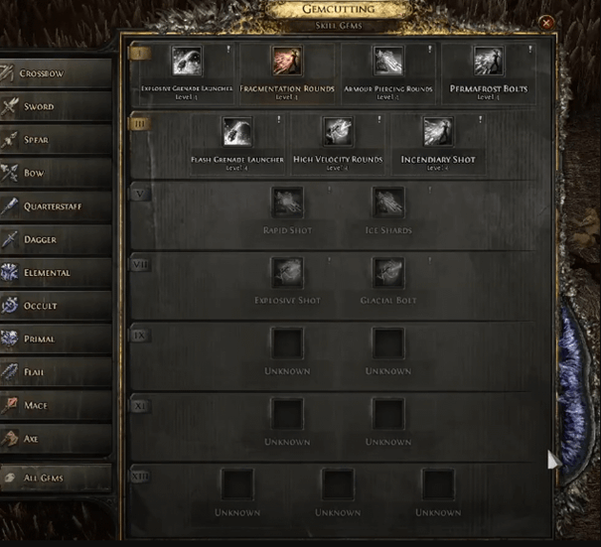Click the locked Rapid Shot icon
This screenshot has width=601, height=547.
(x=287, y=203)
